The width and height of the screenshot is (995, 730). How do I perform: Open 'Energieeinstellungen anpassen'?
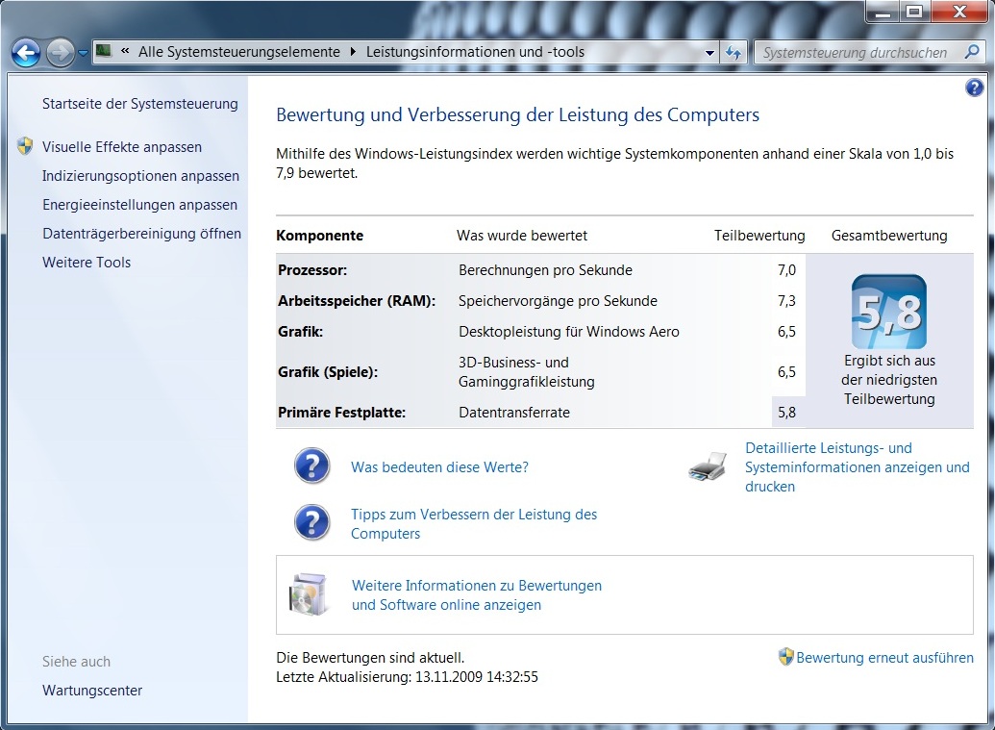[139, 205]
